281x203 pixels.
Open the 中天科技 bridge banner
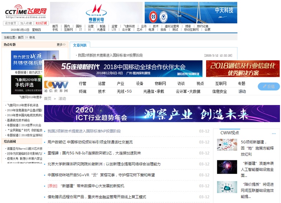tap(191, 13)
